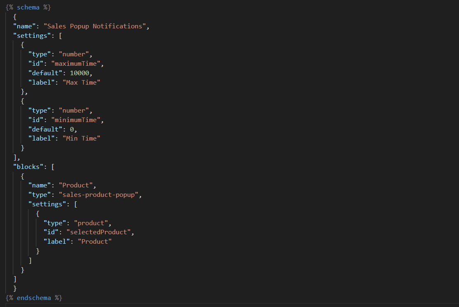Click the "number" type value above maximumTime
459x307 pixels.
pos(75,54)
